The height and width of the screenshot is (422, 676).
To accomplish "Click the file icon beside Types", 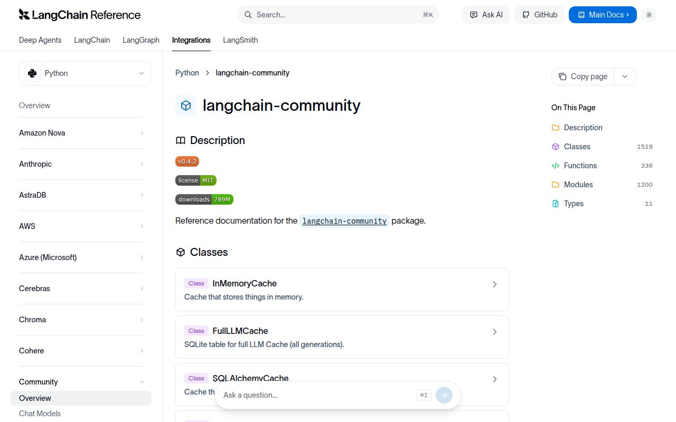I will coord(556,204).
